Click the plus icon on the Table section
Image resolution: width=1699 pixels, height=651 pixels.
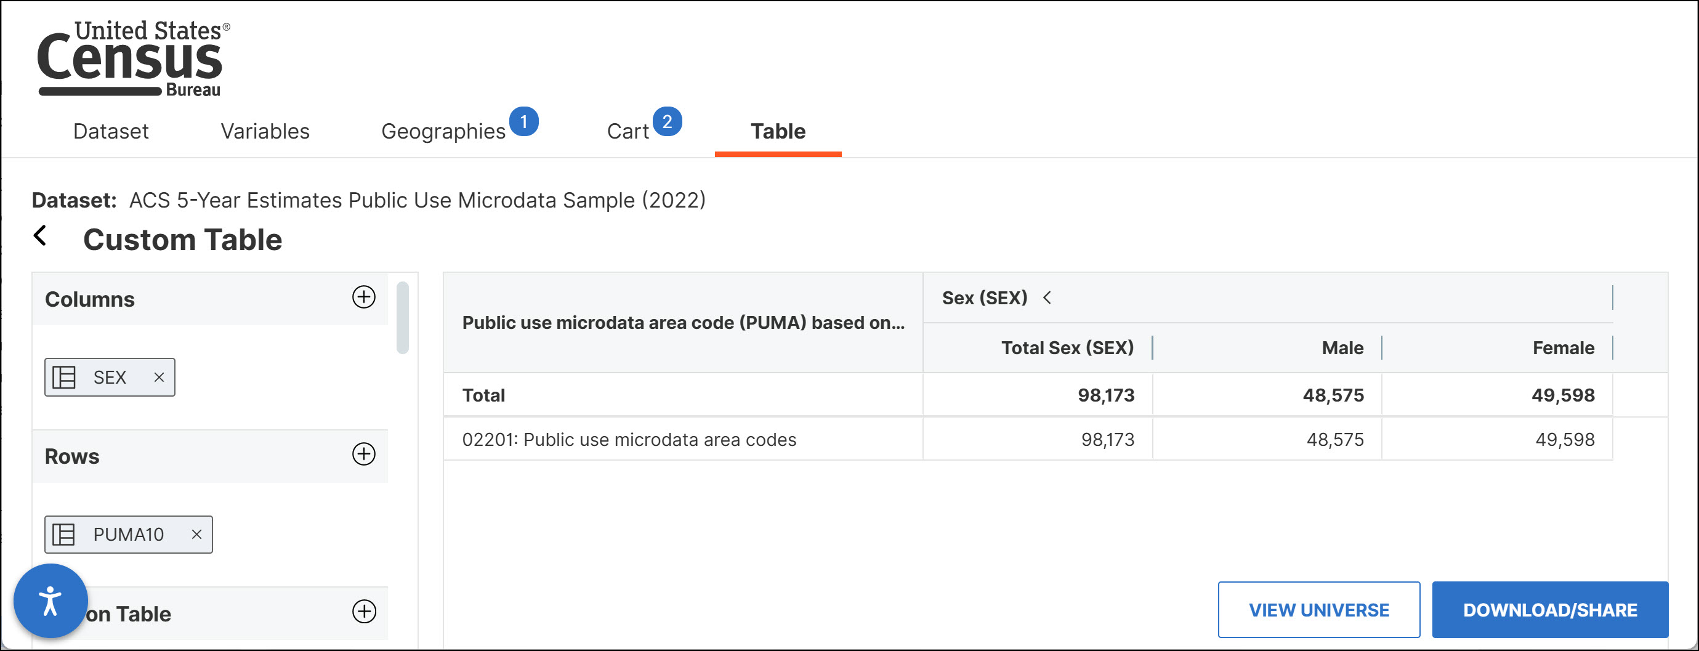pyautogui.click(x=364, y=612)
